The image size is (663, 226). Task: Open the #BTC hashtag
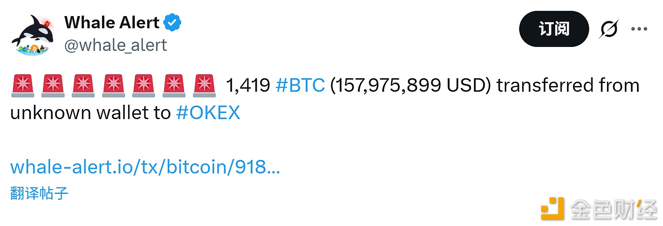(x=300, y=86)
